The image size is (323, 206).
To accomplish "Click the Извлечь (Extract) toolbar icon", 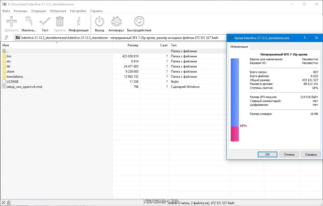I will coord(29,21).
